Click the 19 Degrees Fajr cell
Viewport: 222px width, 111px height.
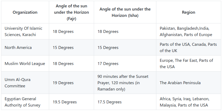(x=71, y=83)
